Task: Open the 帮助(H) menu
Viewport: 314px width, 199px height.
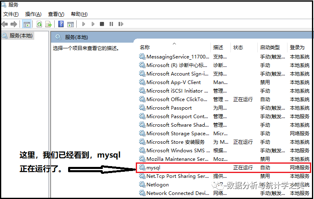Action: [79, 14]
